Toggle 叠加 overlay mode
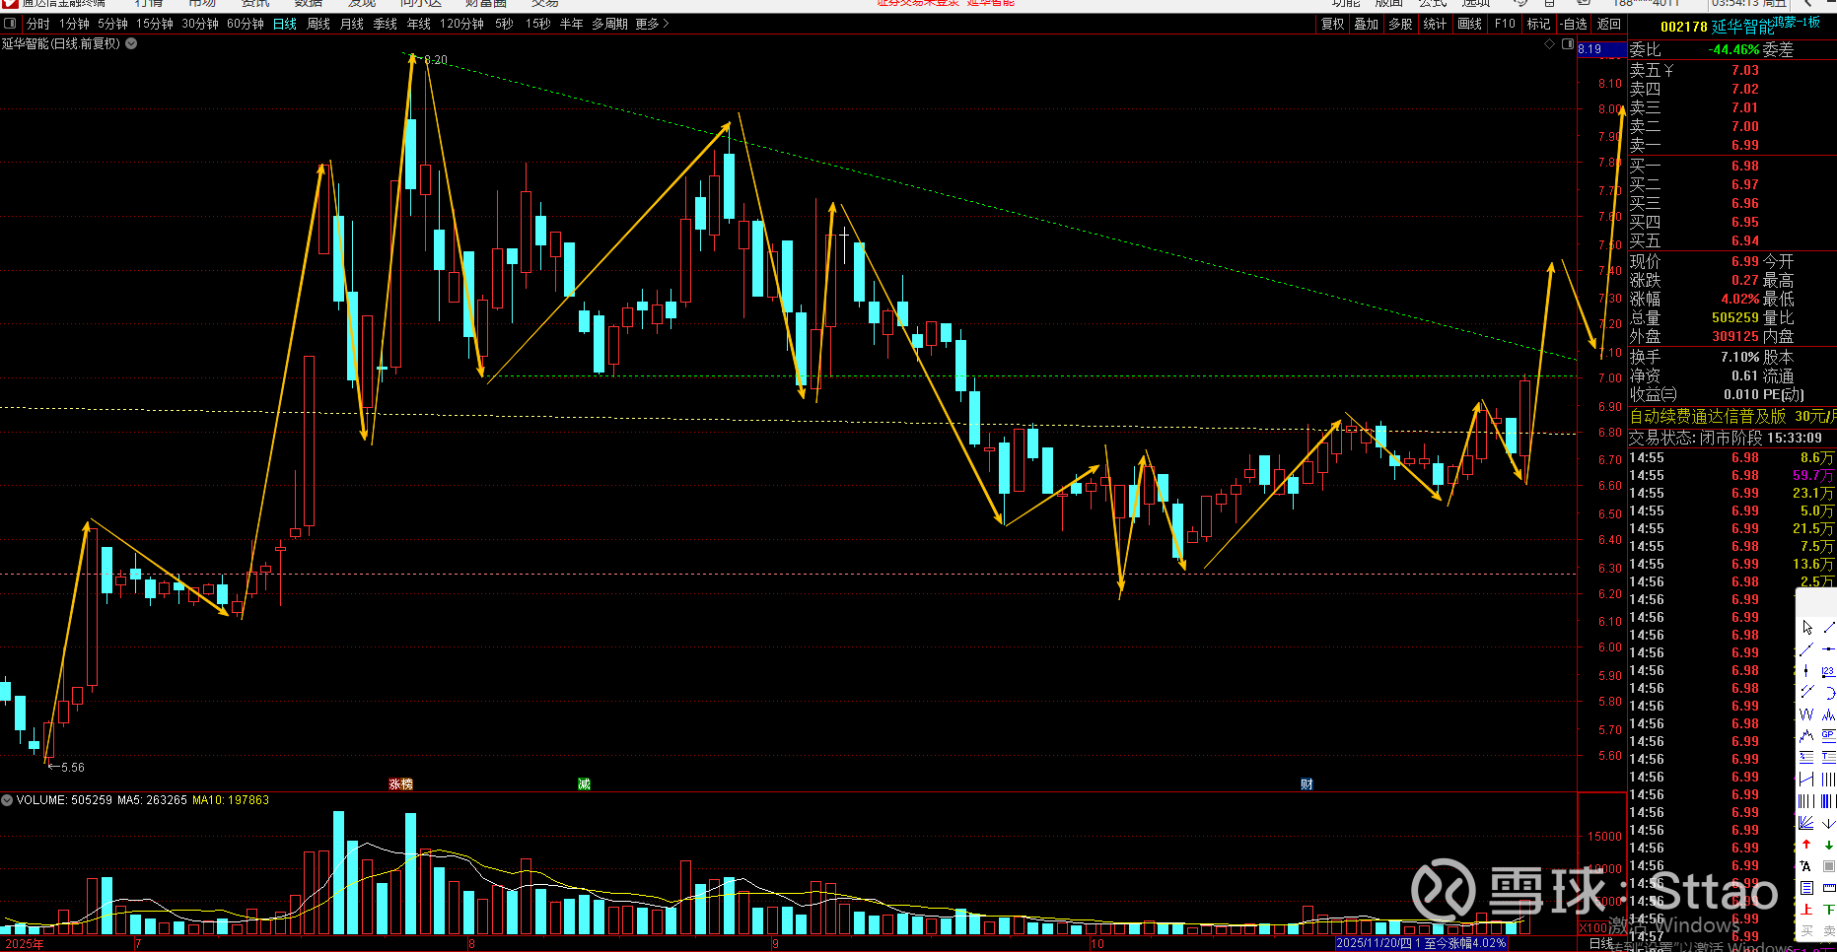Viewport: 1837px width, 952px height. coord(1366,24)
